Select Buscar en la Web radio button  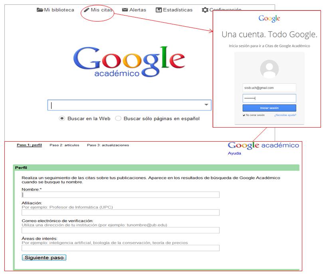point(62,118)
